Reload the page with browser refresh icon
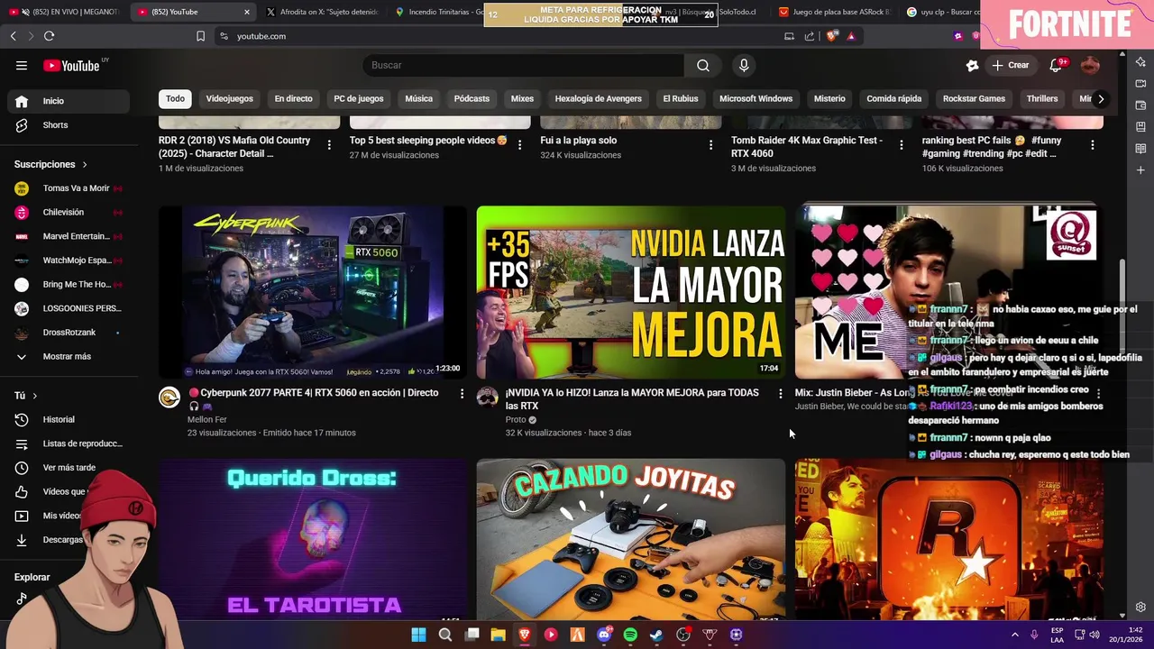This screenshot has height=649, width=1154. click(x=49, y=36)
